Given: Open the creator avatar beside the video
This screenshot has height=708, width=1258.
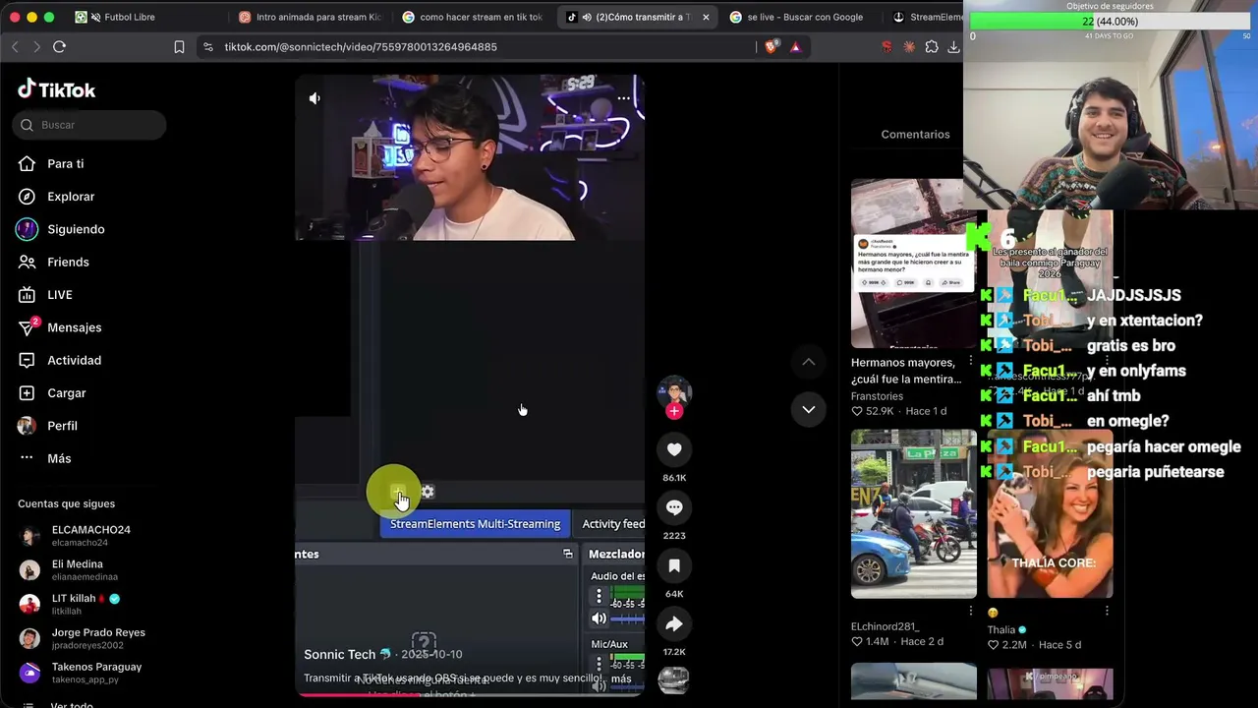Looking at the screenshot, I should (x=674, y=392).
